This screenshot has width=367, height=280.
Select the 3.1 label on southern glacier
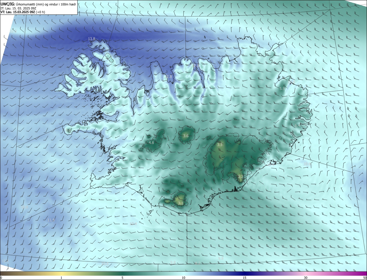click(181, 203)
